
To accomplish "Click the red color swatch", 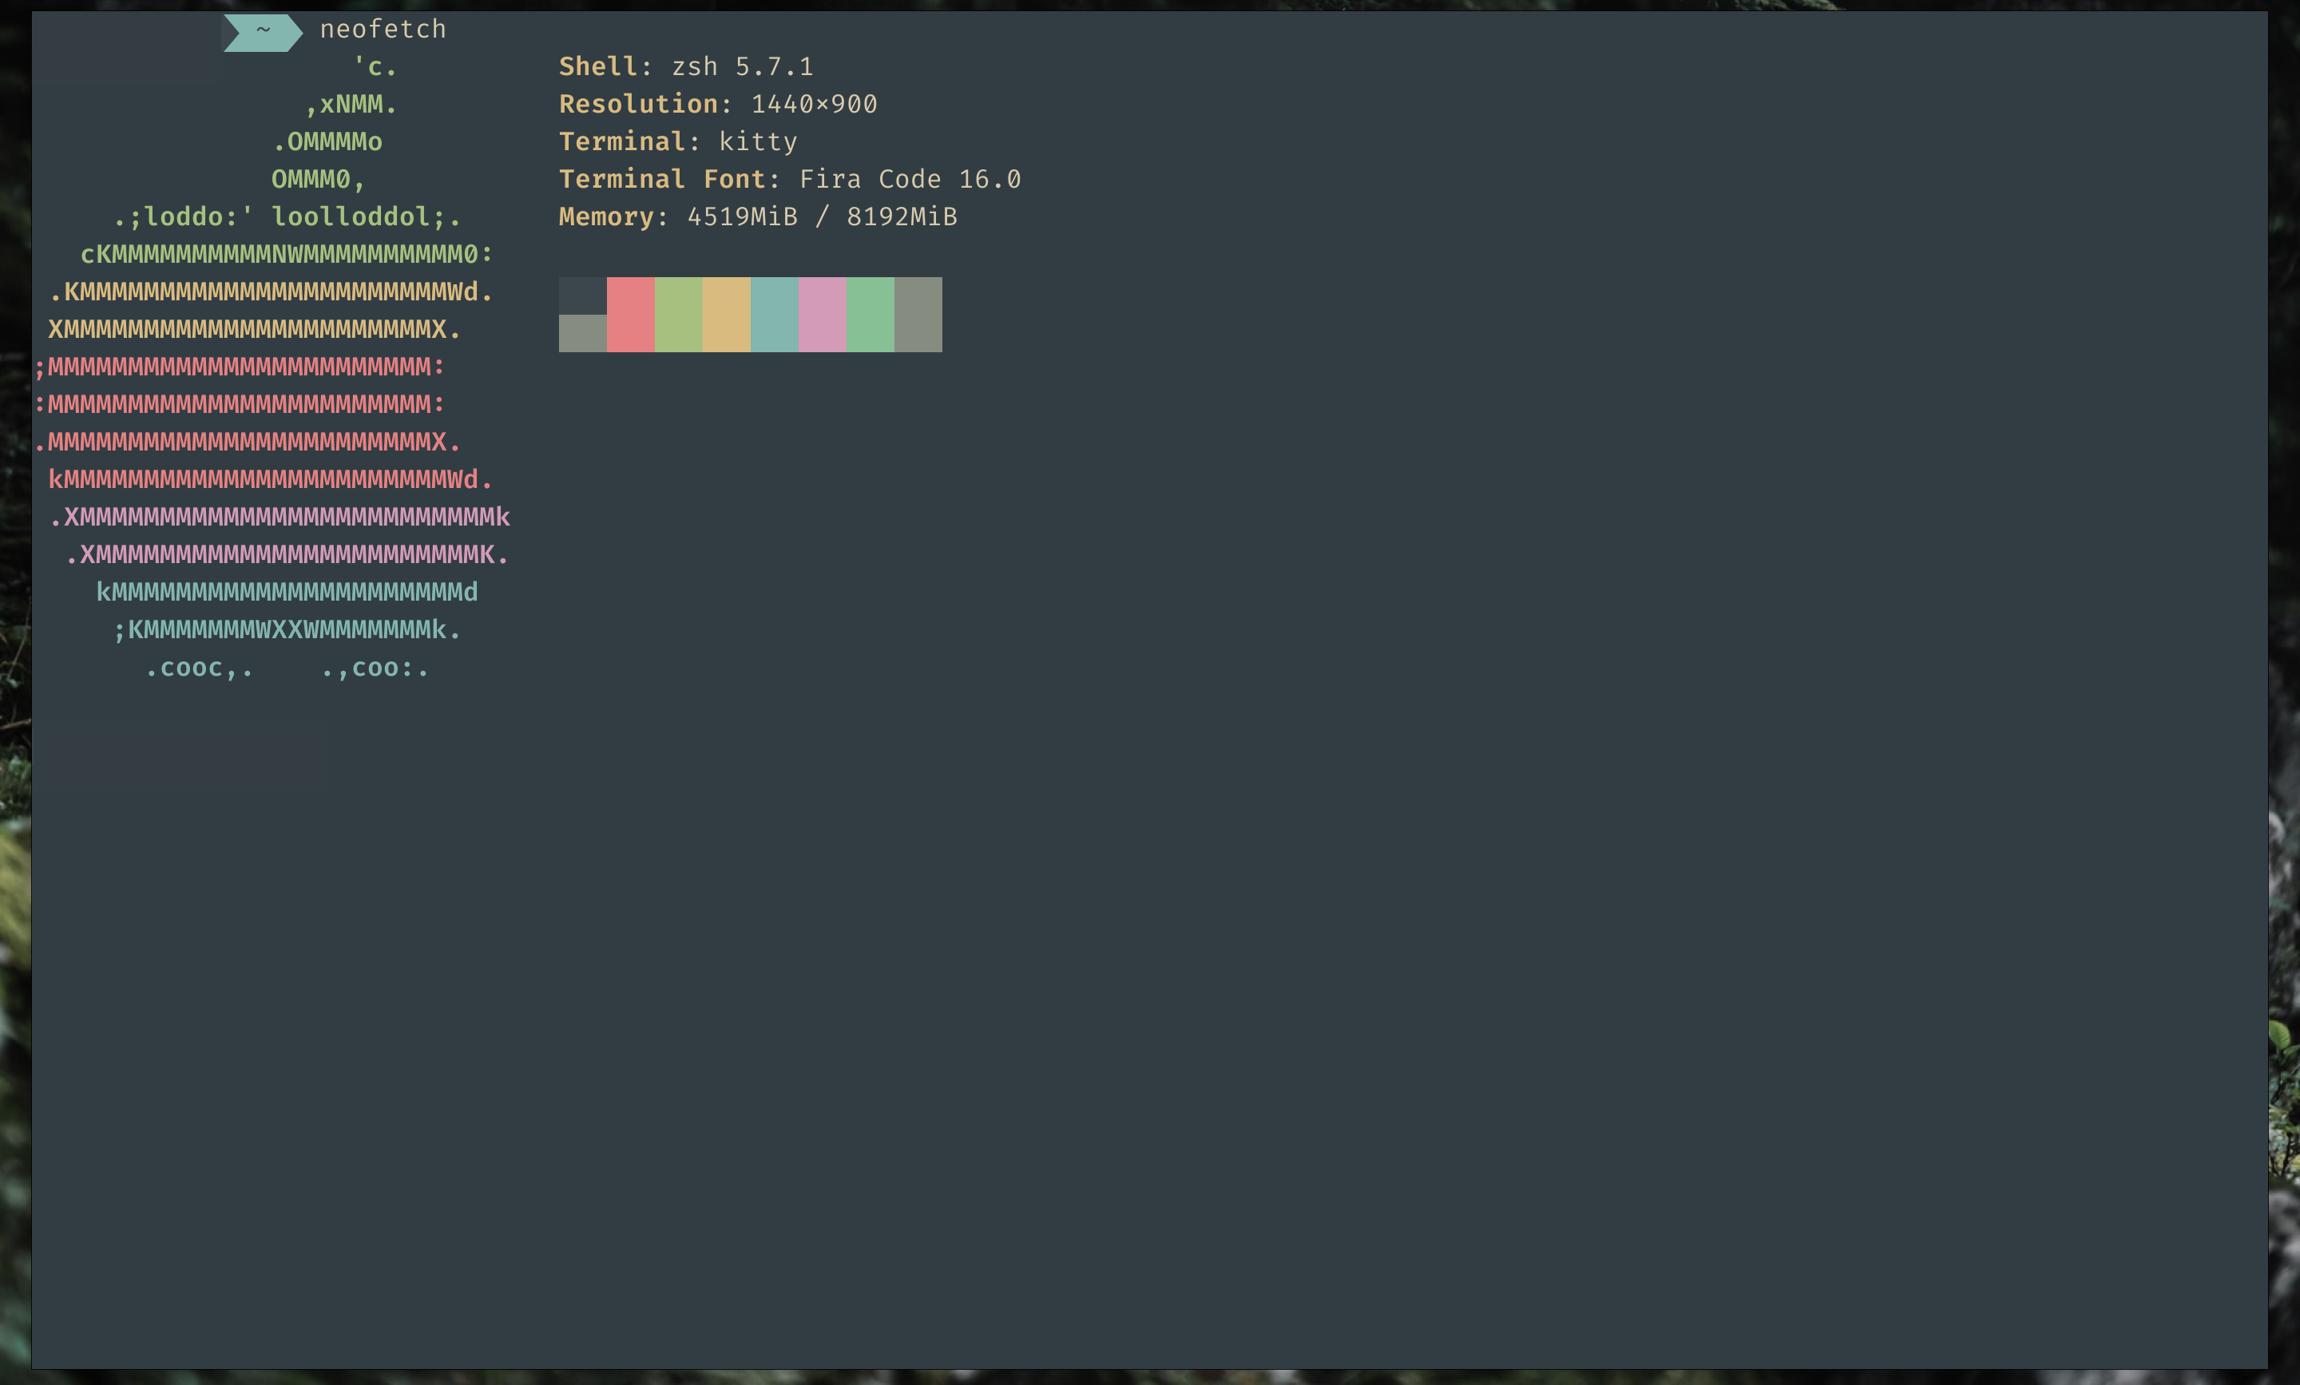I will (x=630, y=315).
